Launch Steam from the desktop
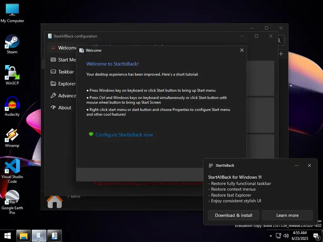 tap(12, 44)
